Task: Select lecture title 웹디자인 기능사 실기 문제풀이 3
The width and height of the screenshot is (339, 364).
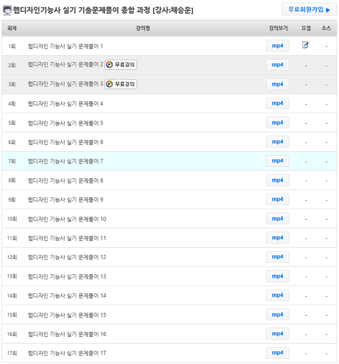Action: point(65,84)
